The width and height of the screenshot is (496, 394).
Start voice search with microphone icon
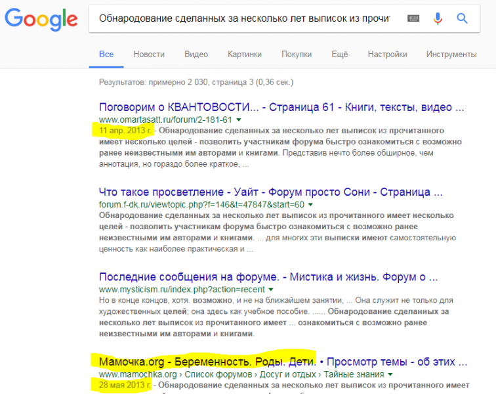click(438, 18)
